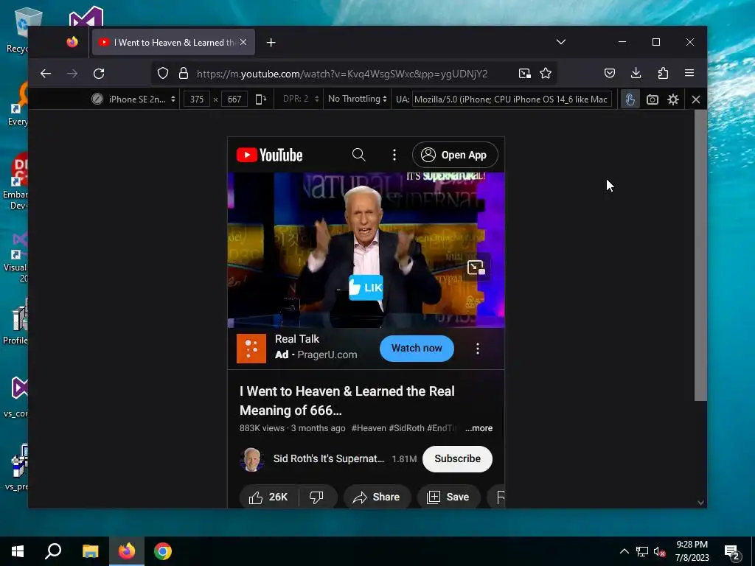Open YouTube header more options menu
Screen dimensions: 755x566
pos(394,155)
